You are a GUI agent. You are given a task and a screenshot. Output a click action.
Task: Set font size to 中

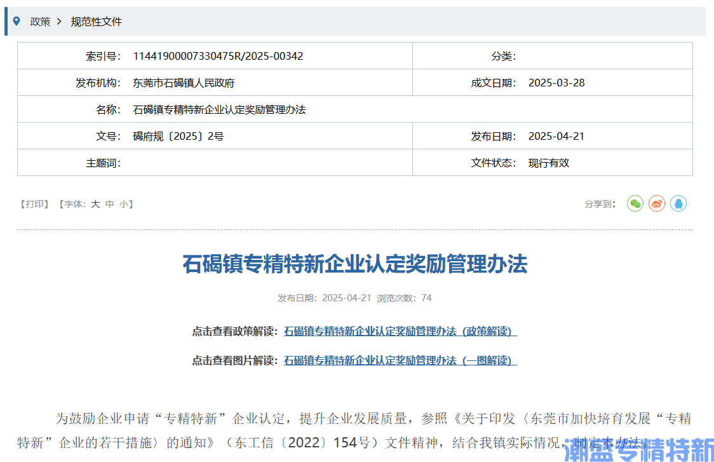click(x=109, y=204)
